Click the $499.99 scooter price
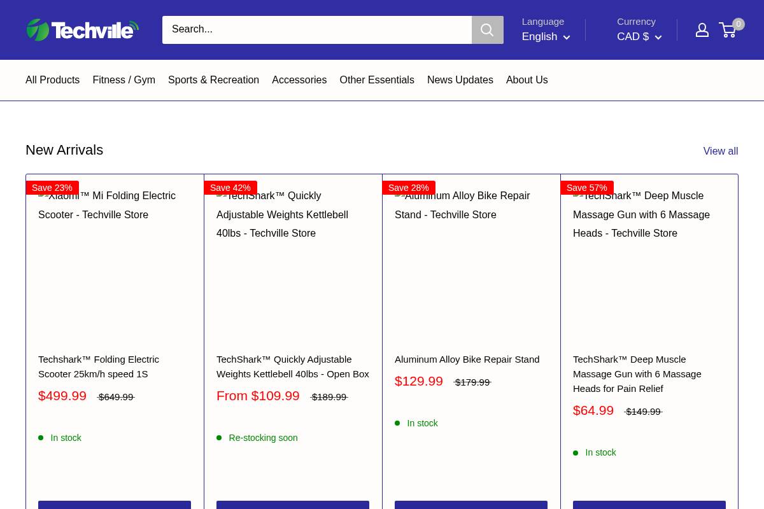764x509 pixels. [62, 396]
